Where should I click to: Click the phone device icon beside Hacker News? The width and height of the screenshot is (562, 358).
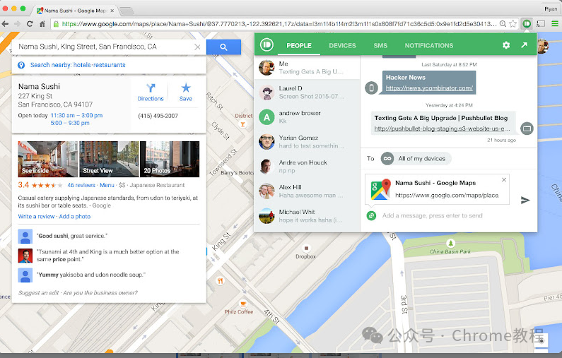coord(371,88)
